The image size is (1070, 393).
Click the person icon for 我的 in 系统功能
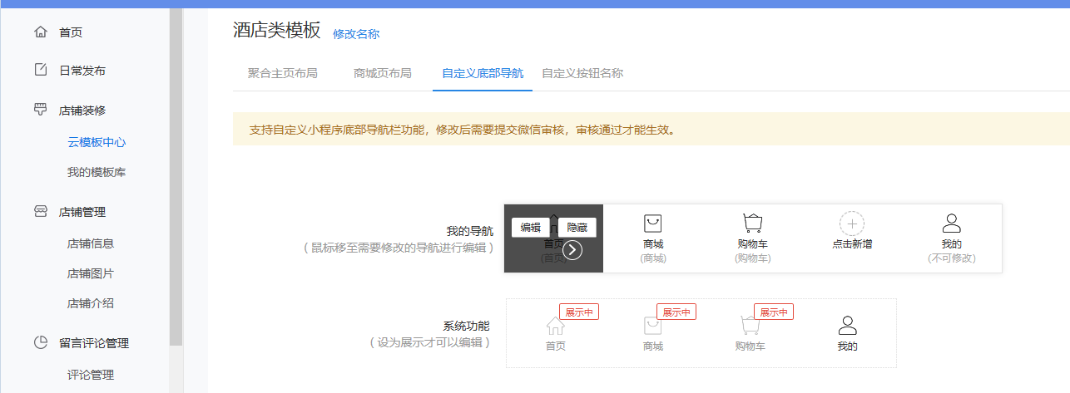[x=847, y=326]
